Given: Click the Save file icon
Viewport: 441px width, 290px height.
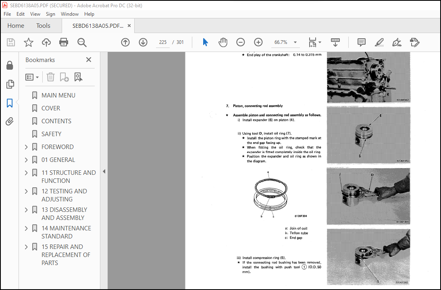Looking at the screenshot, I should pyautogui.click(x=11, y=42).
